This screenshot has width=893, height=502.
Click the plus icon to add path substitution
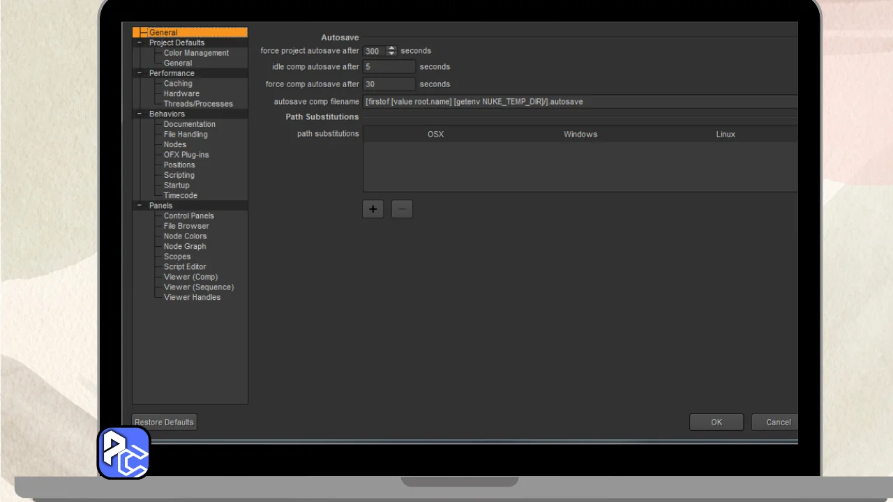click(x=373, y=209)
